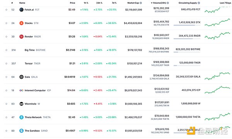This screenshot has height=139, width=232.
Task: Click the Fetch.ai coin logo
Action: (x=21, y=10)
